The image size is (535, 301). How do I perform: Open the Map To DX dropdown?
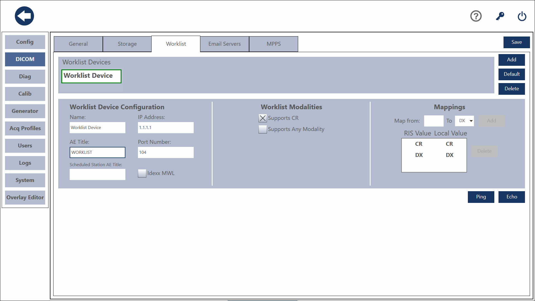click(x=465, y=121)
